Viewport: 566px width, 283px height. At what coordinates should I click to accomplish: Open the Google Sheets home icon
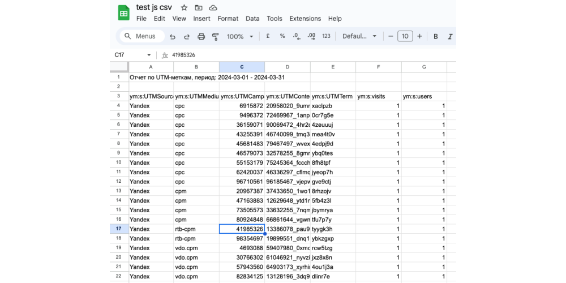point(124,13)
